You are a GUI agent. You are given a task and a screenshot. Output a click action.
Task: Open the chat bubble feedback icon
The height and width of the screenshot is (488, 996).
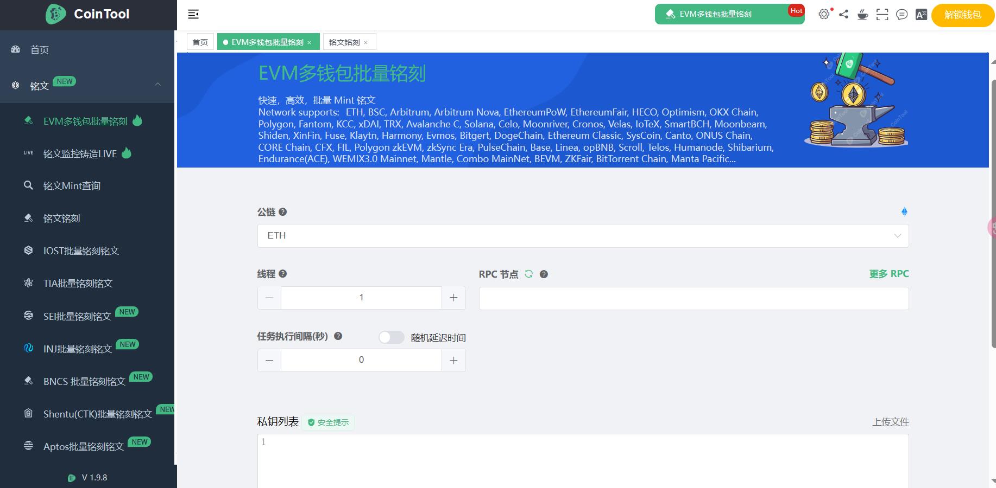coord(902,15)
